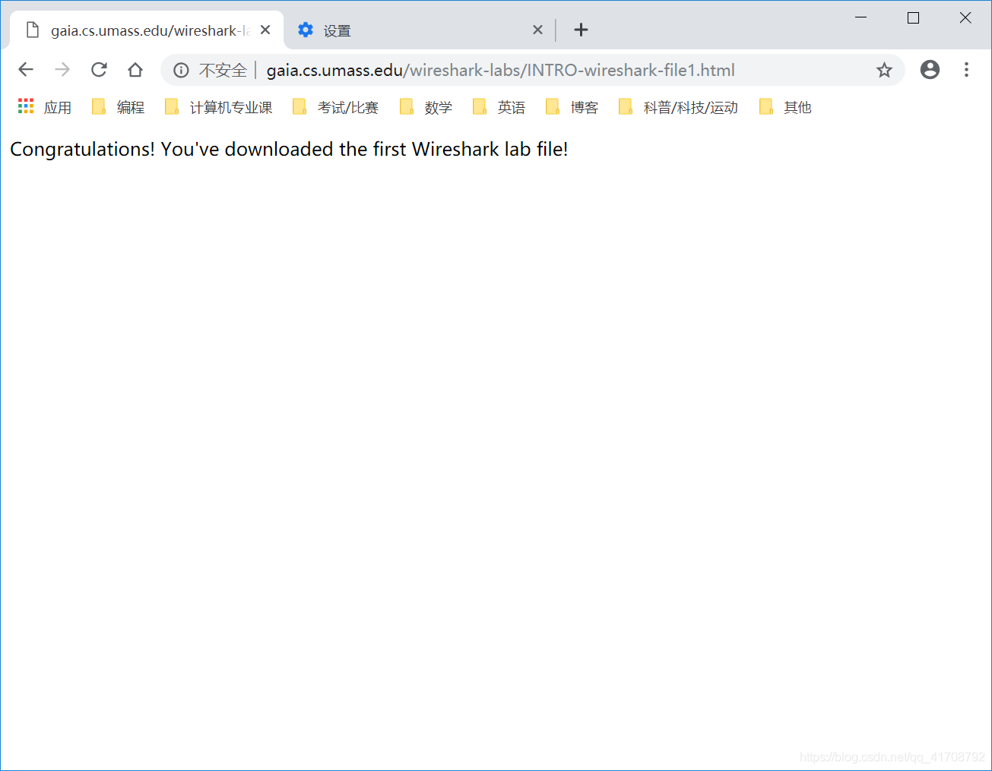Screen dimensions: 992x771
Task: Close the 设置 settings tab
Action: 537,30
